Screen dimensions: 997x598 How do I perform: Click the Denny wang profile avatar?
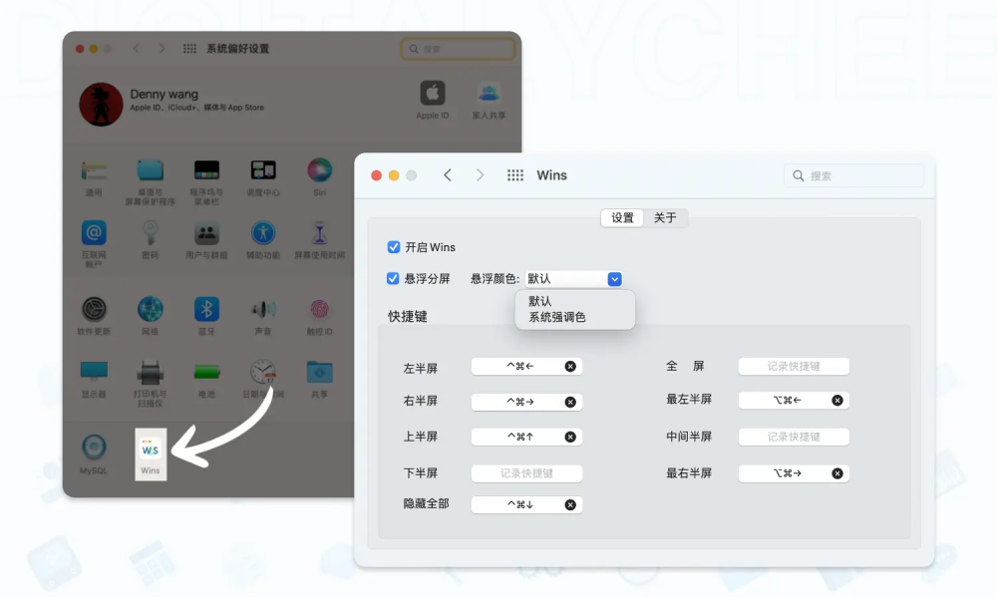click(x=101, y=105)
